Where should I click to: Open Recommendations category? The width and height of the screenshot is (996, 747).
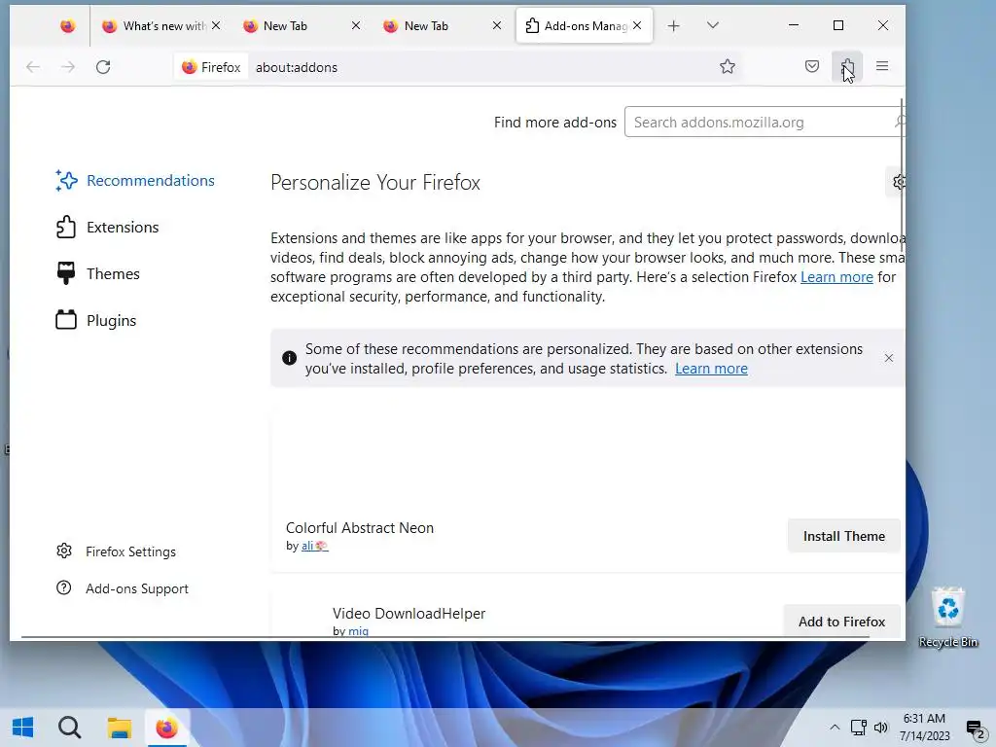pos(135,180)
